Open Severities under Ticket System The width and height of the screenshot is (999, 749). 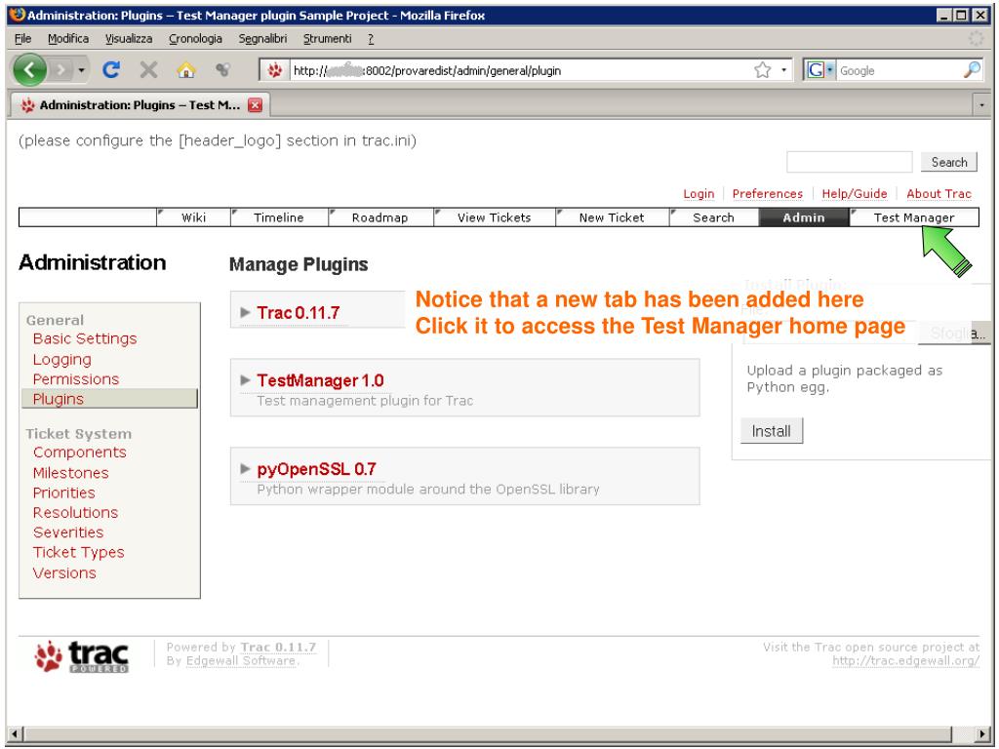pyautogui.click(x=67, y=532)
